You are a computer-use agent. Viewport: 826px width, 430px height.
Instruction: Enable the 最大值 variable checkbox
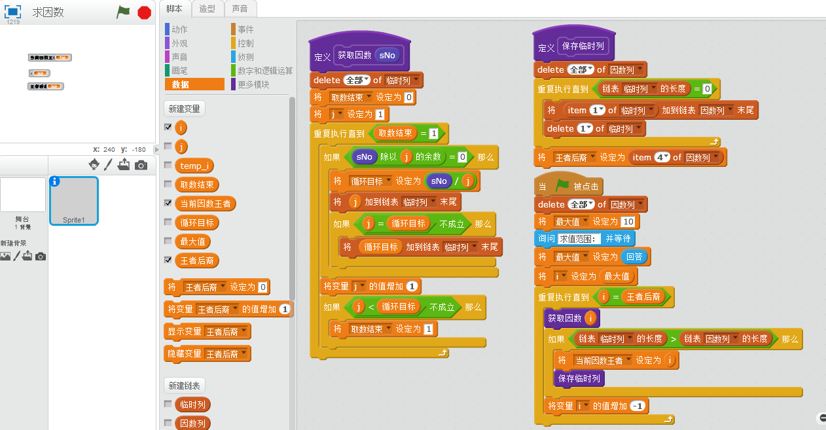(x=168, y=241)
